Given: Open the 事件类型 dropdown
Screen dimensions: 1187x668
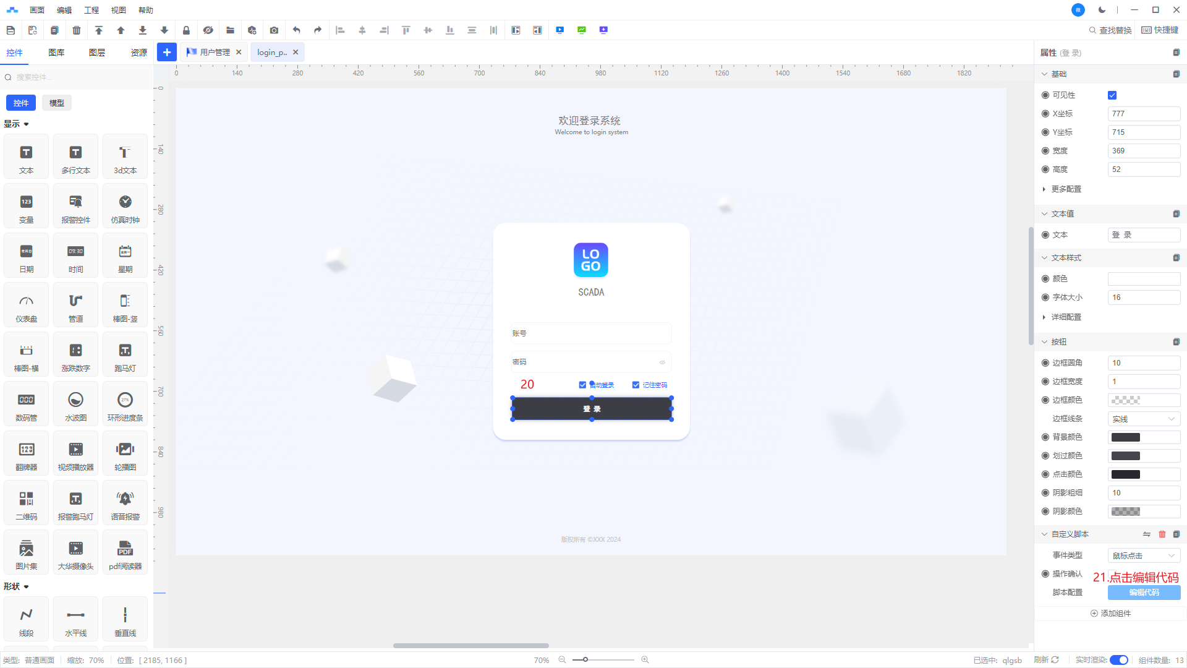Looking at the screenshot, I should (1143, 555).
